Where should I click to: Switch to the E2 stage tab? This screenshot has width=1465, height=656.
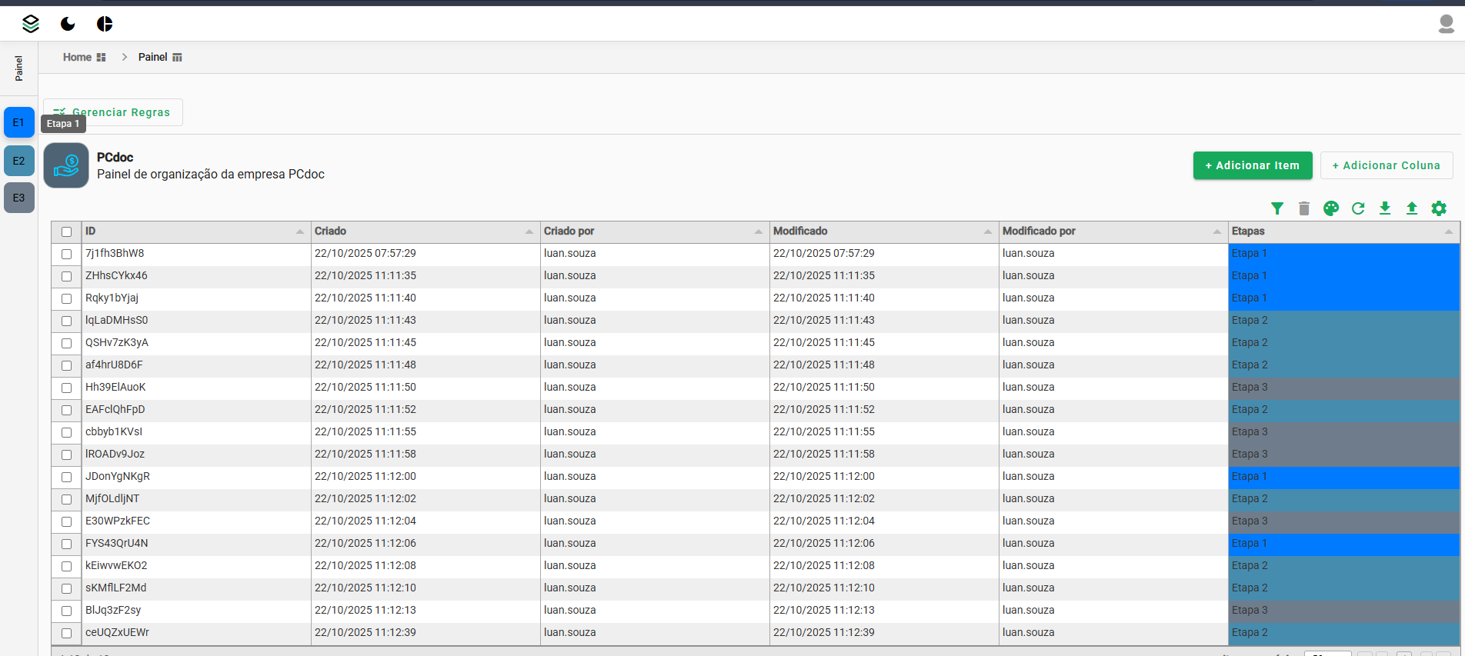coord(19,161)
